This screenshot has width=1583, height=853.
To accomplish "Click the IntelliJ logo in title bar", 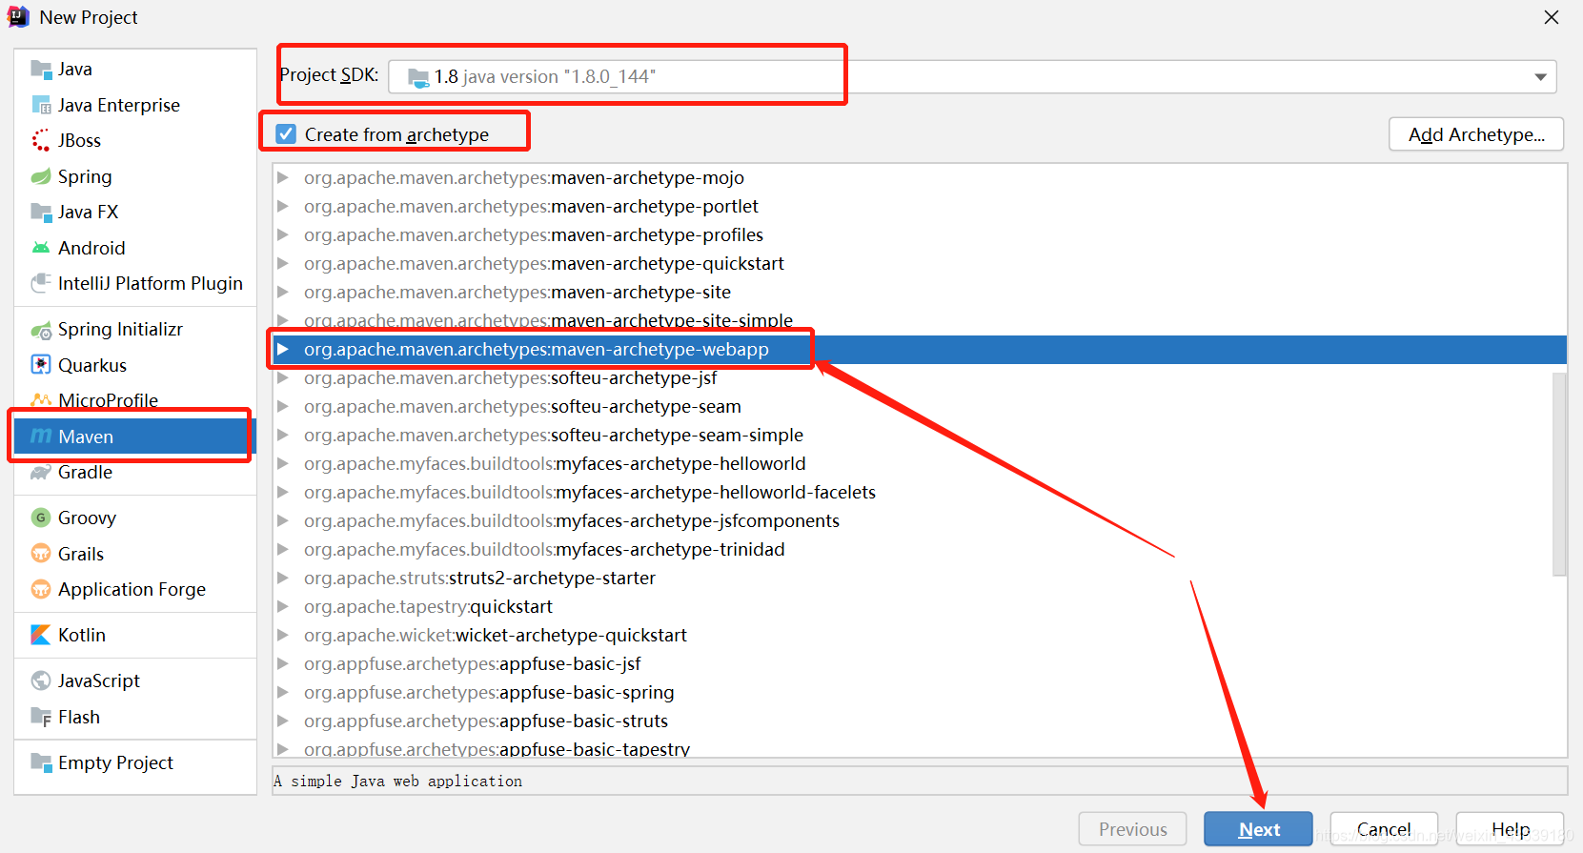I will point(18,17).
